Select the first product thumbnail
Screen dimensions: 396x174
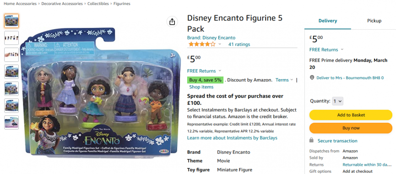[x=11, y=21]
